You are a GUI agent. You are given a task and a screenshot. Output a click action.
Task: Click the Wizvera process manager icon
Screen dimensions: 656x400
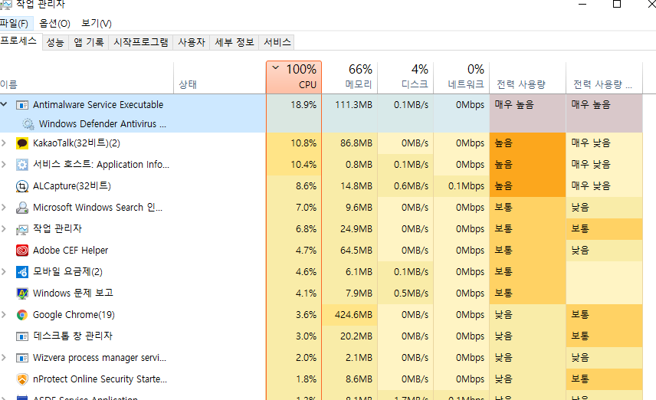[x=21, y=358]
